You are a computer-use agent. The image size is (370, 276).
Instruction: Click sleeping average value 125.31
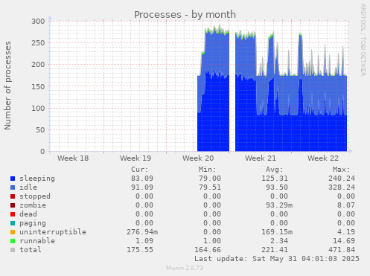pyautogui.click(x=275, y=179)
